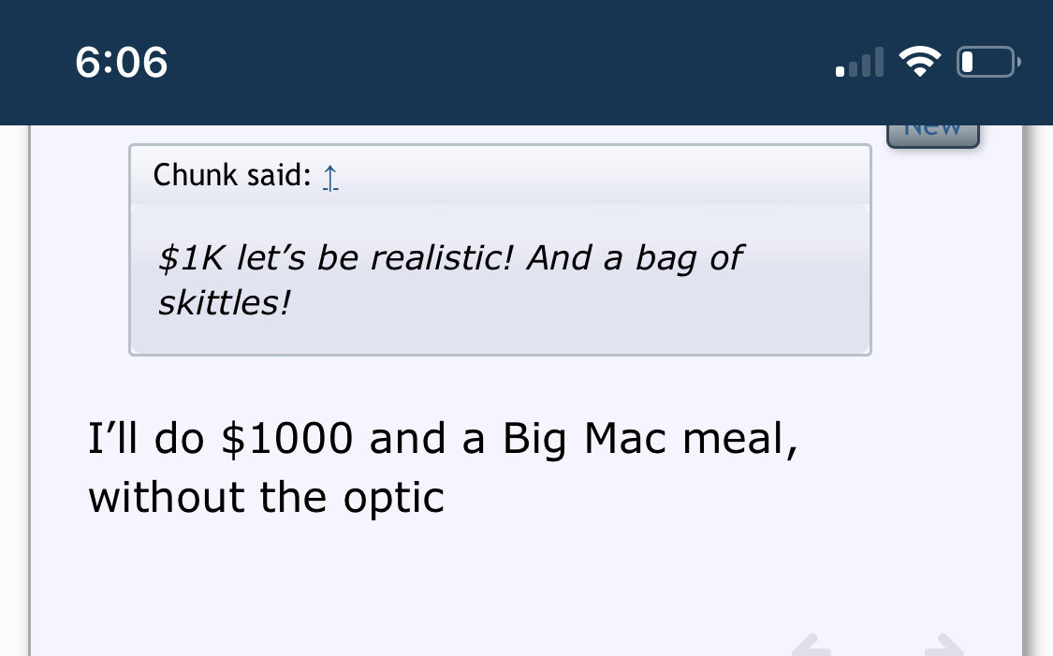Tap the word meal, in the reply
The width and height of the screenshot is (1053, 656).
click(740, 439)
